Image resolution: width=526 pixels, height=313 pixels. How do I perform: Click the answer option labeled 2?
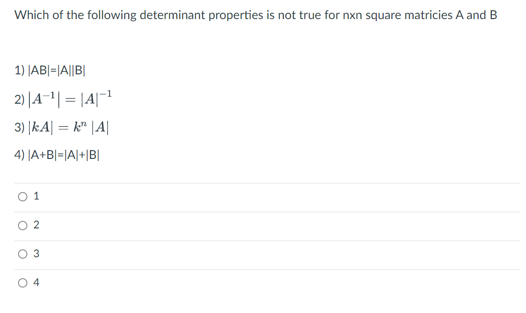coord(35,225)
